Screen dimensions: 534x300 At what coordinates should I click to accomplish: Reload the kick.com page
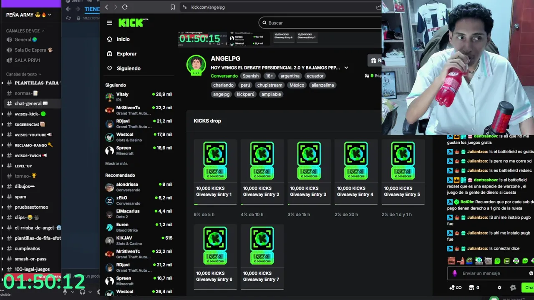coord(125,7)
